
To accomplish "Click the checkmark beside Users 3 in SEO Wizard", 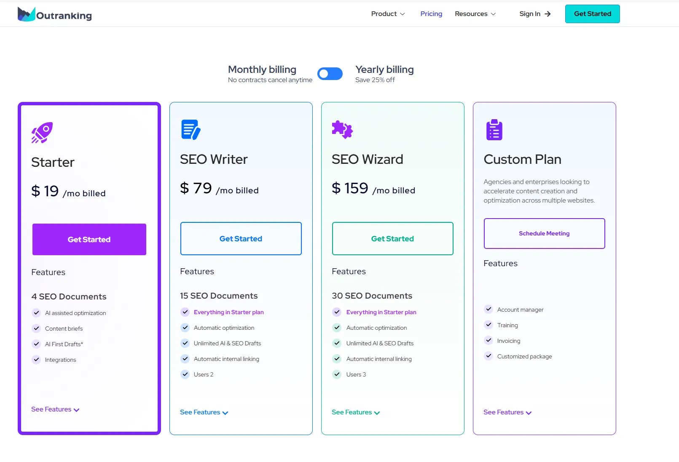I will point(337,374).
